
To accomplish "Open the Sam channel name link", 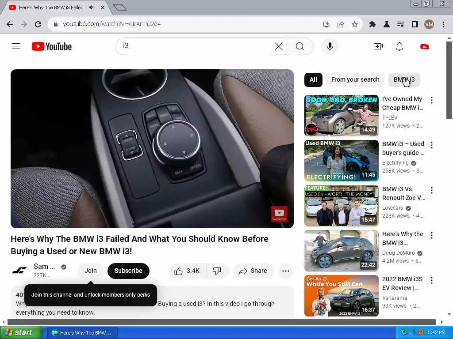I will (44, 266).
